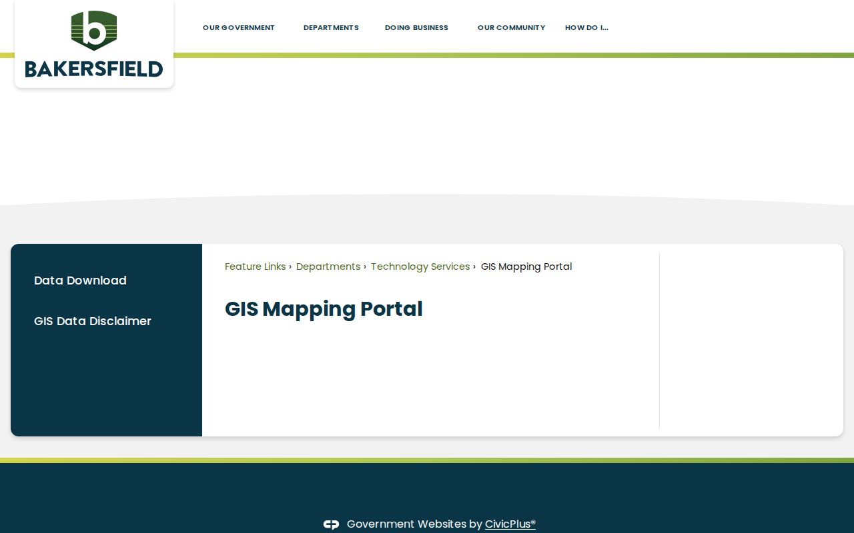Click the GIS Mapping Portal page heading
Screen dimensions: 854x533
324,309
